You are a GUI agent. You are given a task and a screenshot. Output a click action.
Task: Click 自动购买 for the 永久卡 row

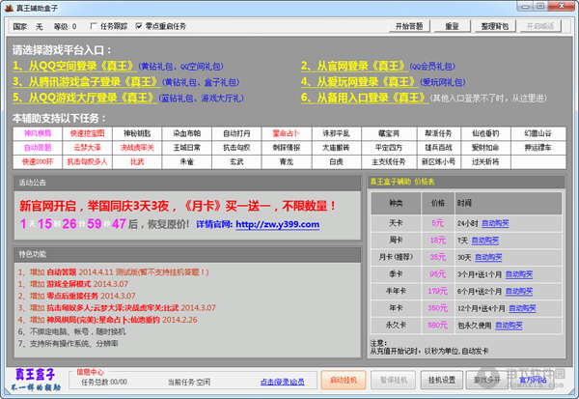click(509, 326)
